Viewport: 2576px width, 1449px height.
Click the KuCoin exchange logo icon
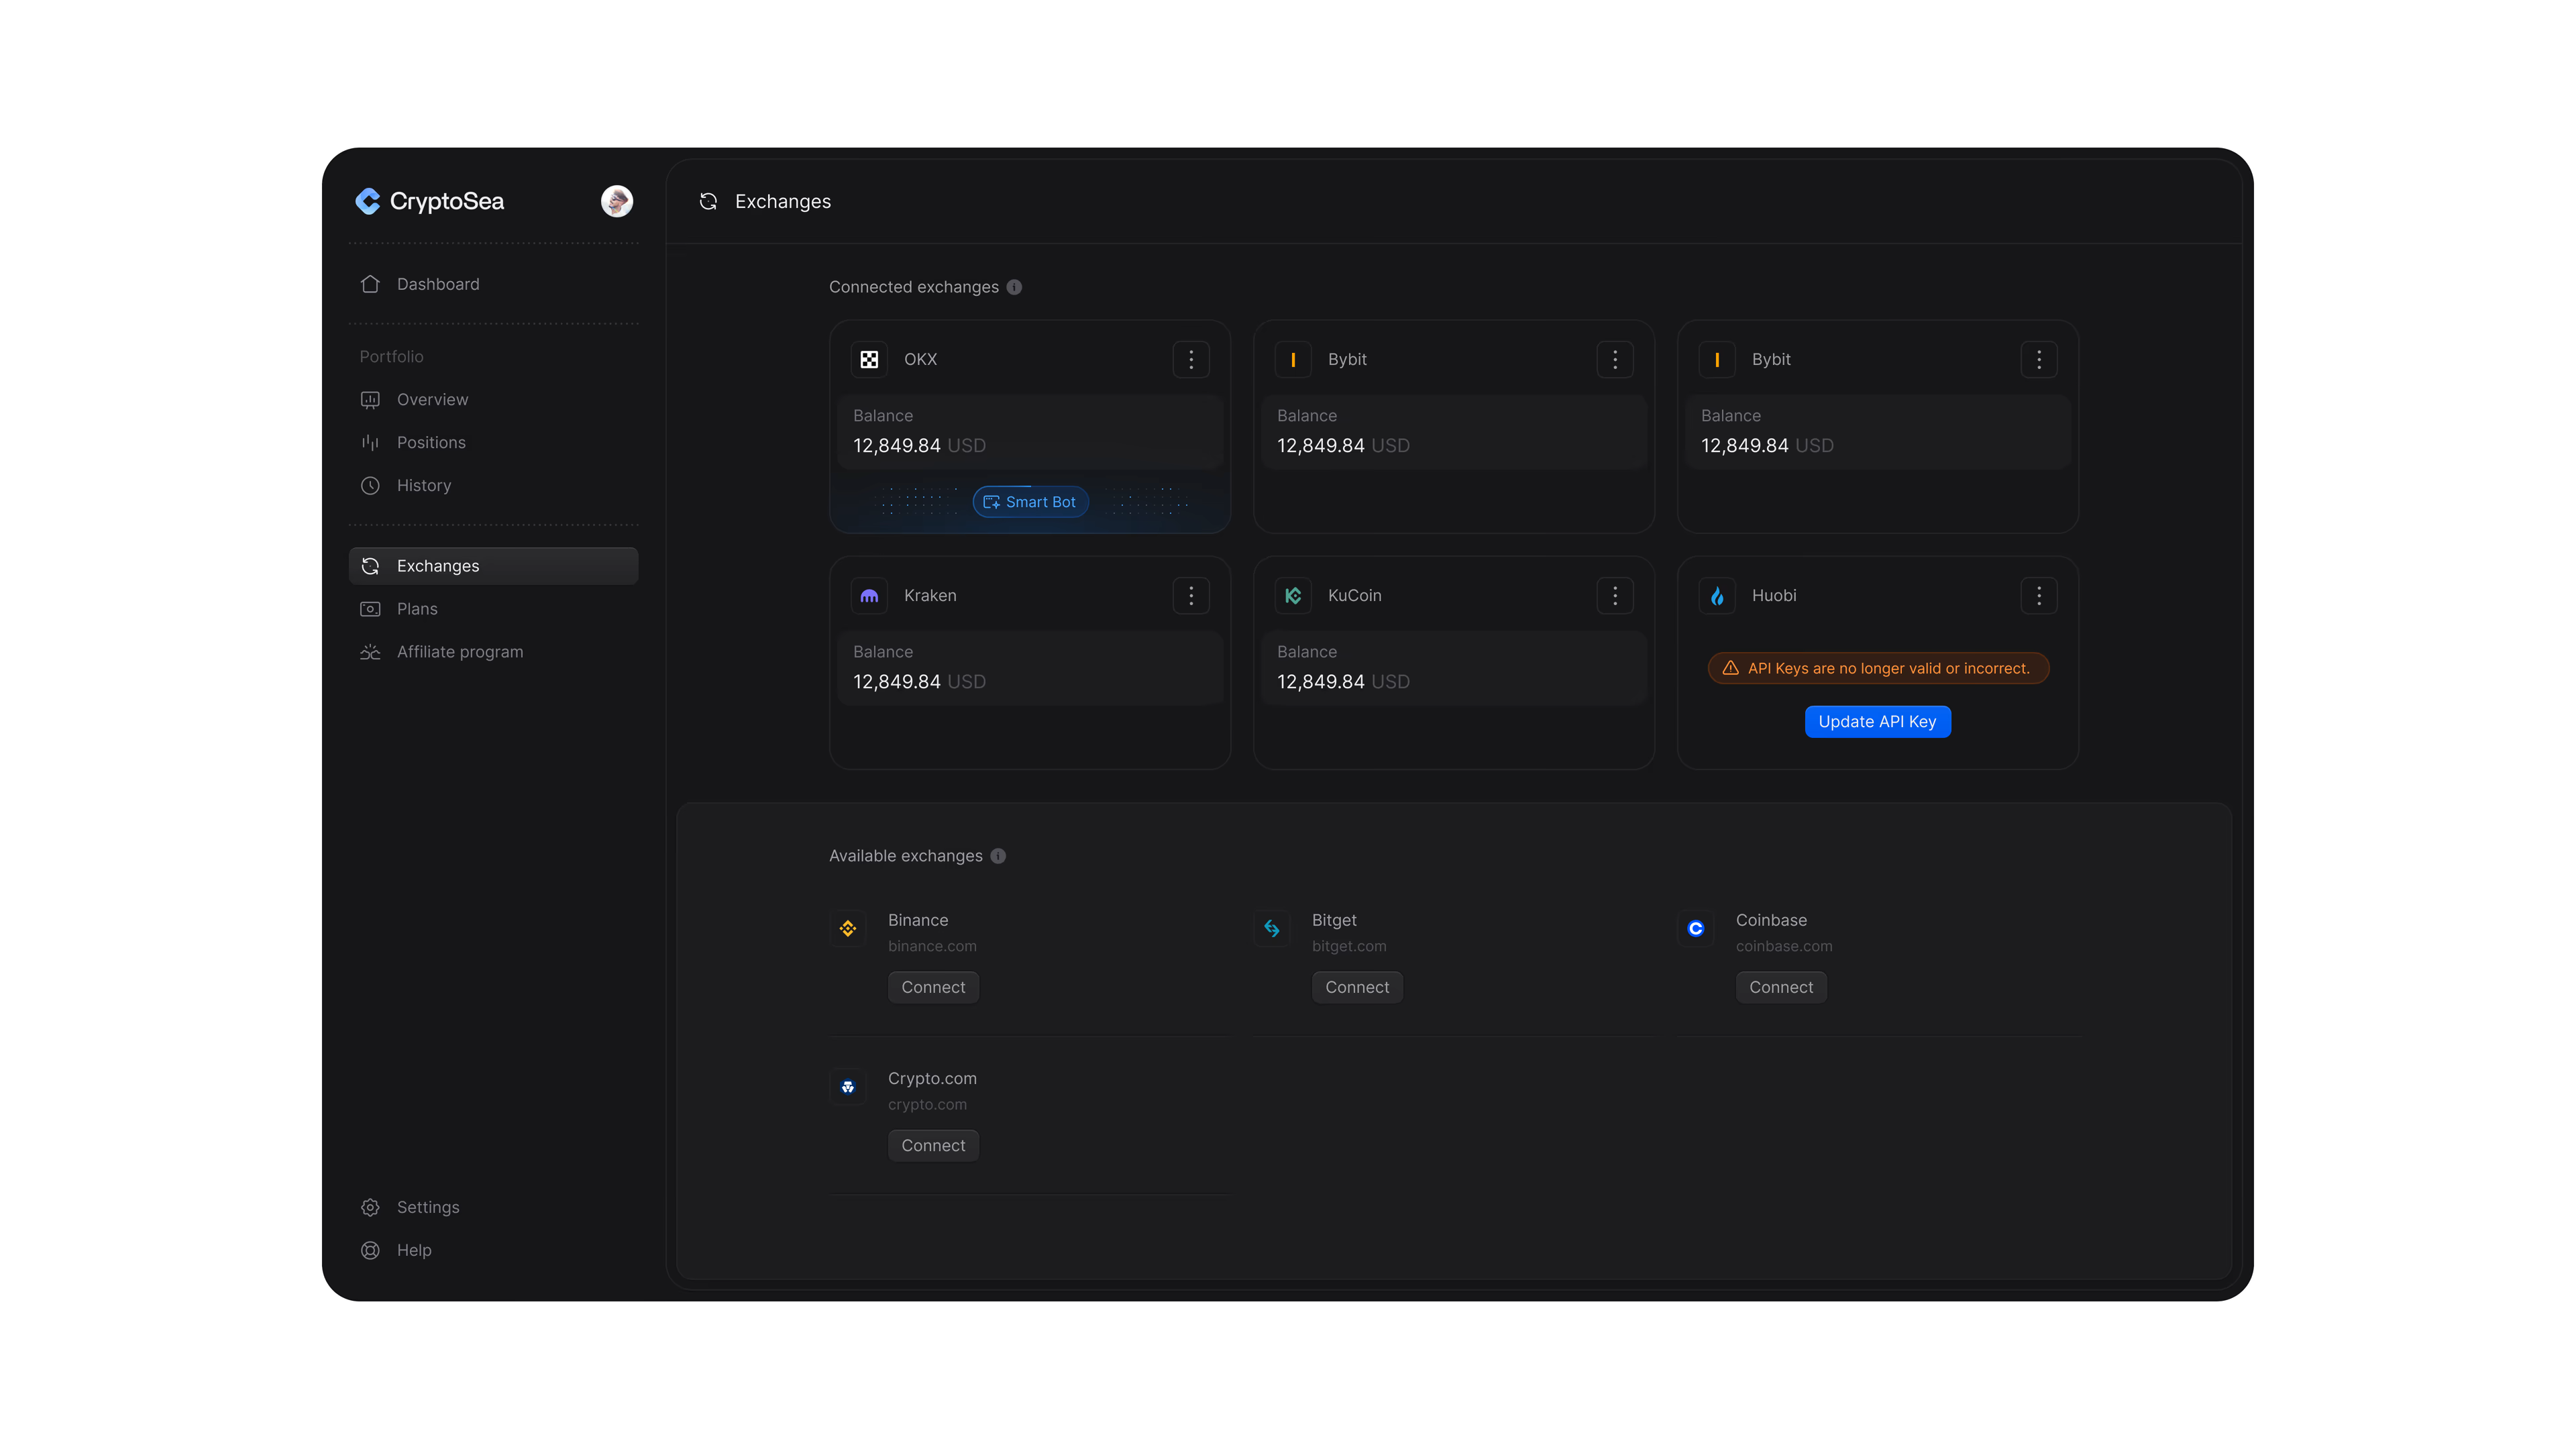click(1293, 595)
